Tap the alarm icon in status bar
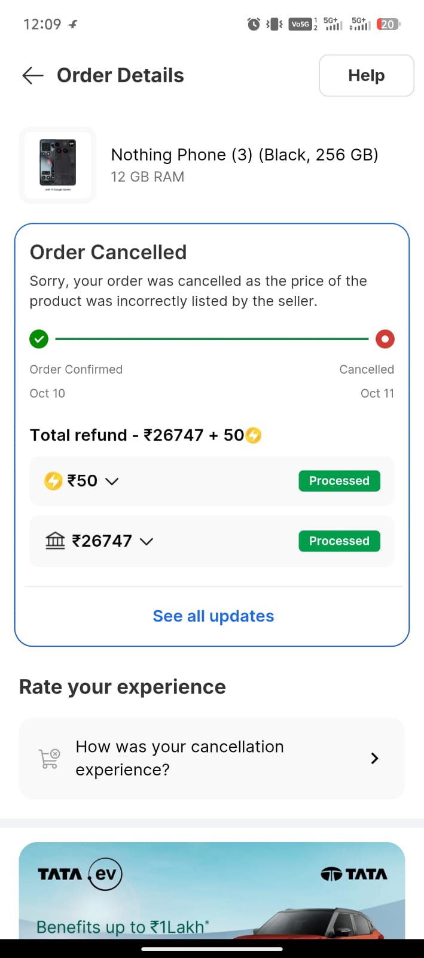Viewport: 424px width, 958px height. coord(254,25)
